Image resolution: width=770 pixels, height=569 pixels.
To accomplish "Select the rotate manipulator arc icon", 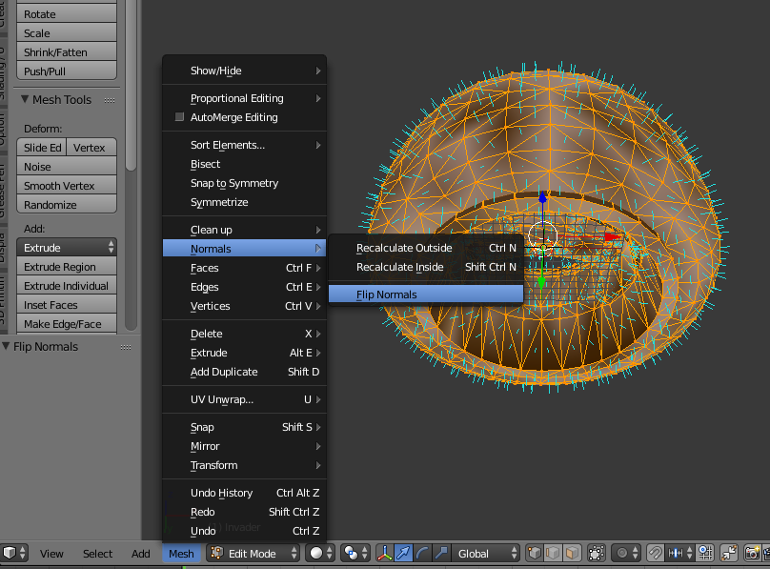I will click(x=422, y=554).
